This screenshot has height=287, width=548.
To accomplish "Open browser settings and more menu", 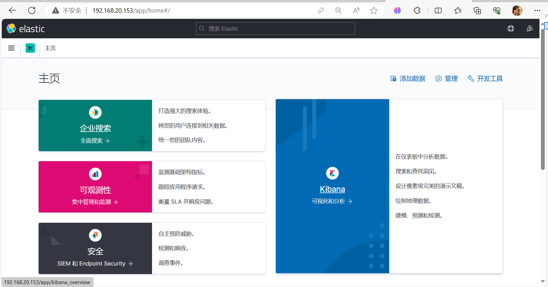I will 537,11.
